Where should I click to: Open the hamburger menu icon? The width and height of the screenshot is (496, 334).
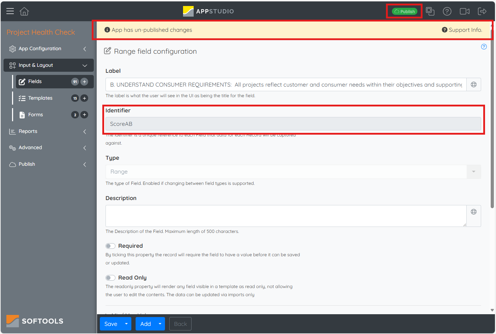pos(10,11)
